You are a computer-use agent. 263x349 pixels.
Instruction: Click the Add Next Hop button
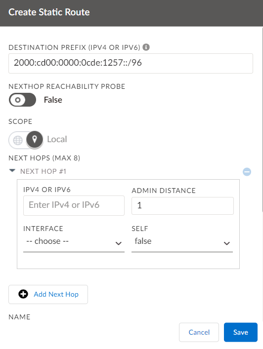pos(48,294)
